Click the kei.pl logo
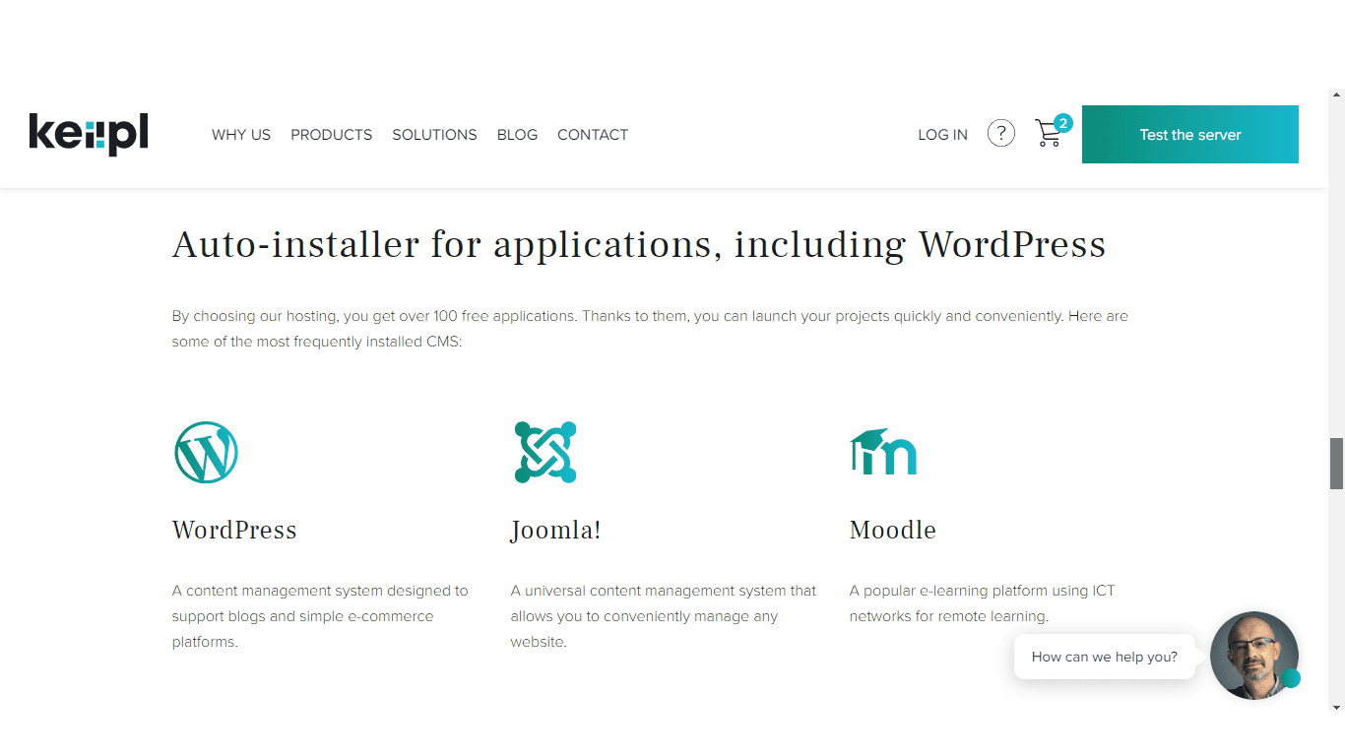The width and height of the screenshot is (1345, 756). tap(89, 134)
